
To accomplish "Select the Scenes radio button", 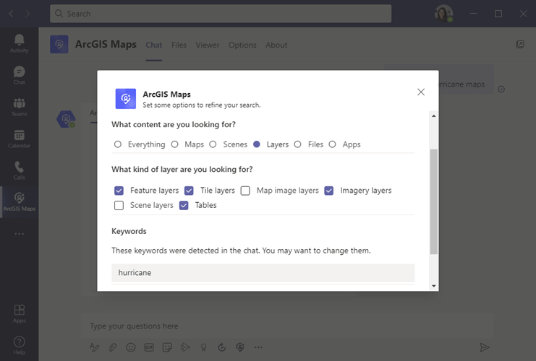I will pyautogui.click(x=213, y=144).
